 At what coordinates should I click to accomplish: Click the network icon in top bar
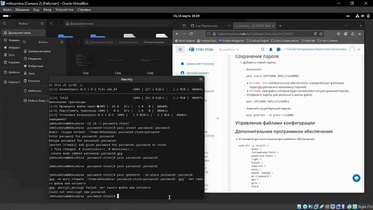[x=357, y=16]
